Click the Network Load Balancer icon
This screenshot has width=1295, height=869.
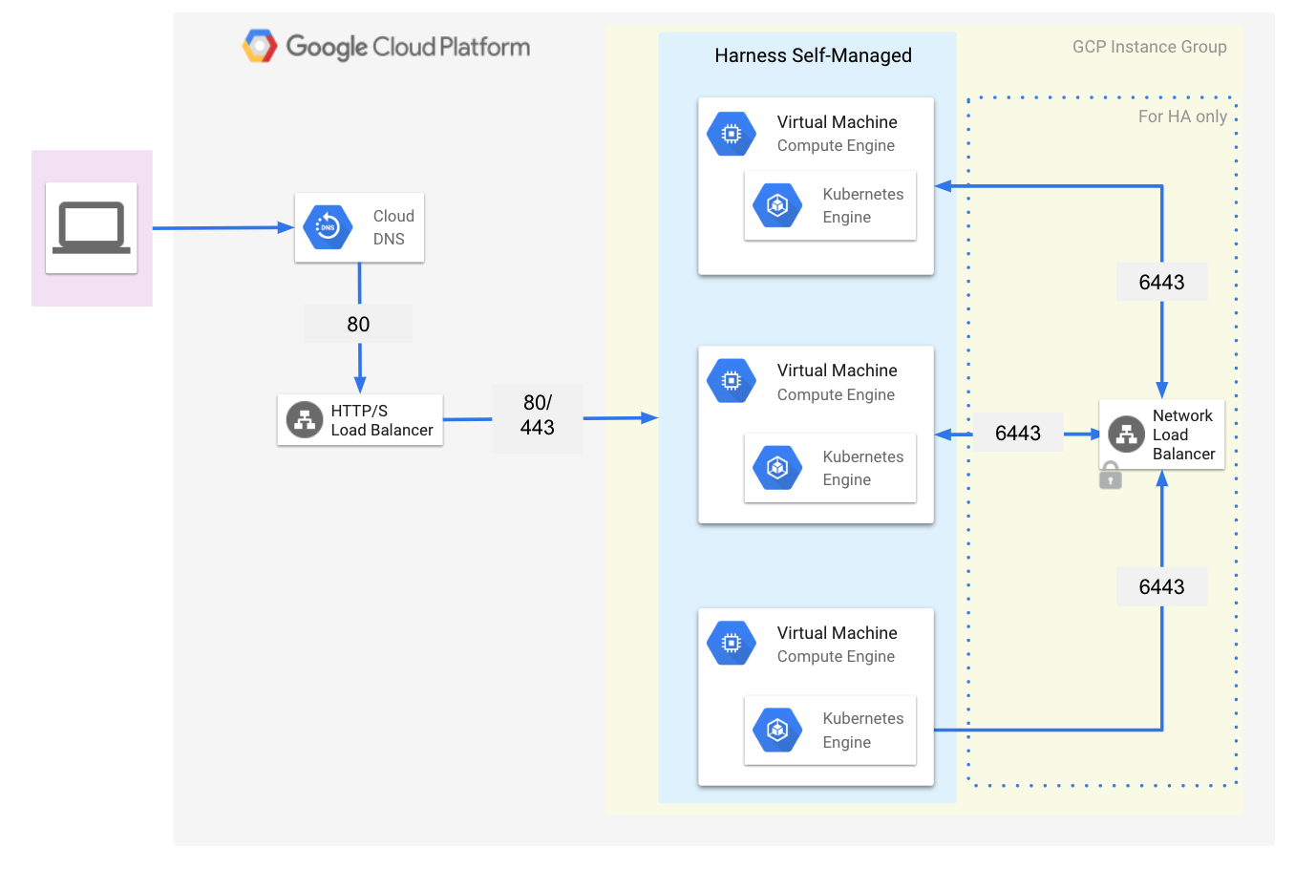click(x=1126, y=434)
